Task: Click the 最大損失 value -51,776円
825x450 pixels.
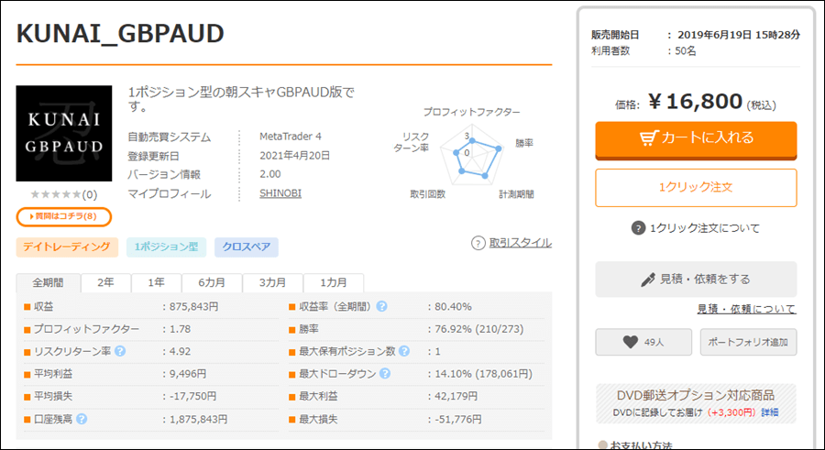Action: (457, 420)
